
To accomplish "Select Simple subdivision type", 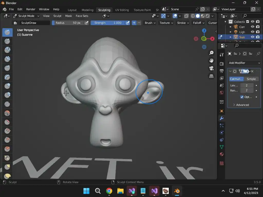I will tap(251, 79).
